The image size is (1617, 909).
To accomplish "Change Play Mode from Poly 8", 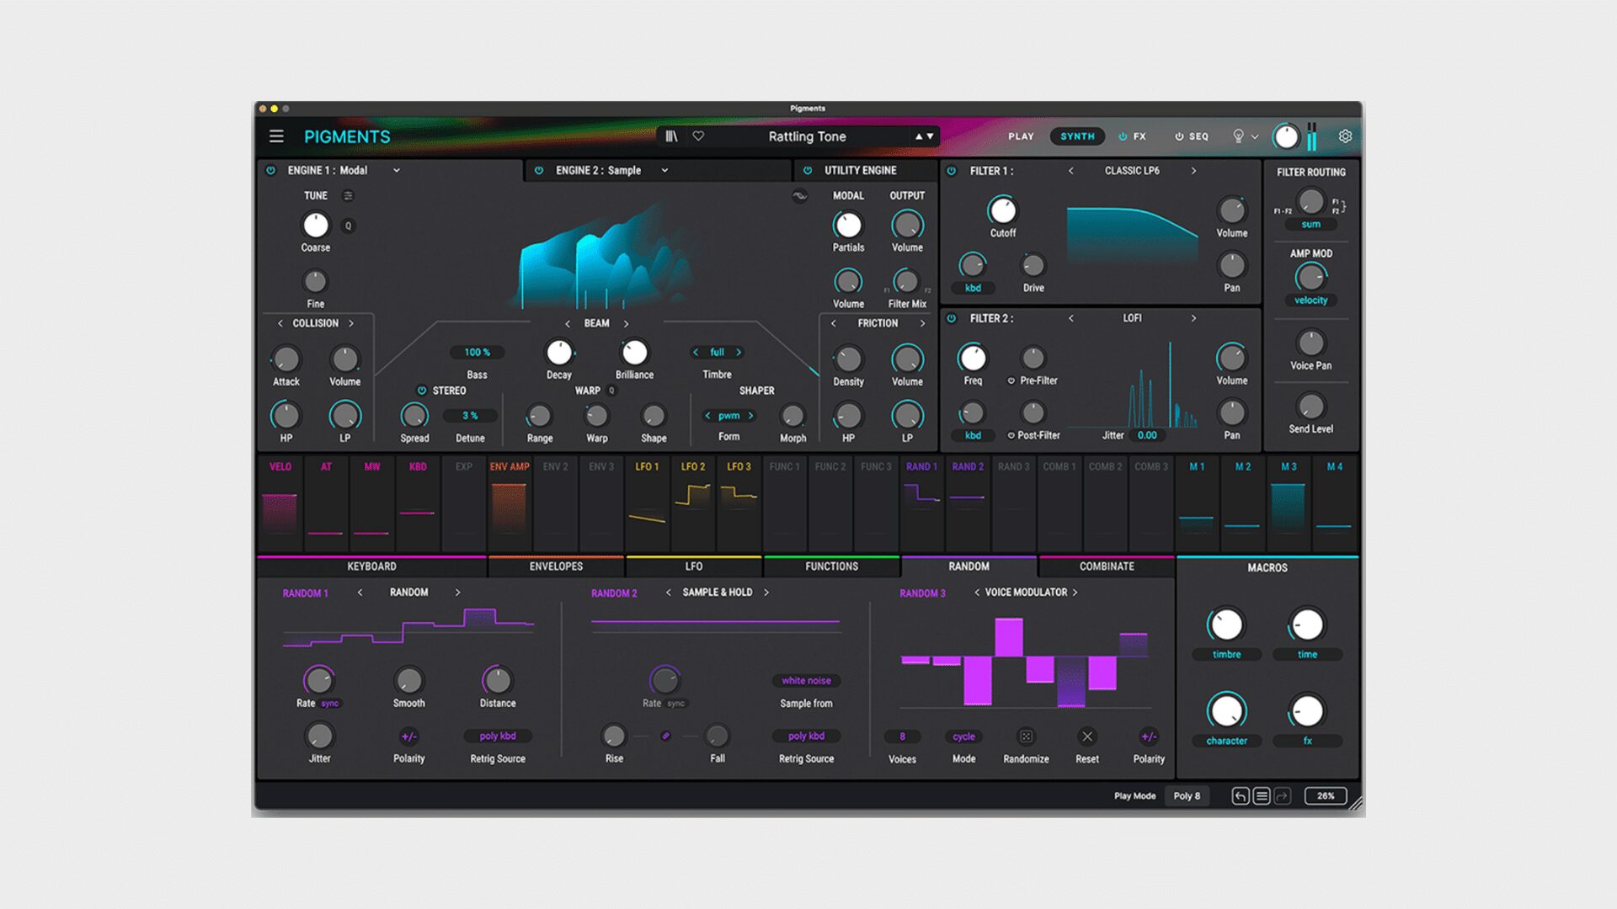I will click(x=1187, y=795).
